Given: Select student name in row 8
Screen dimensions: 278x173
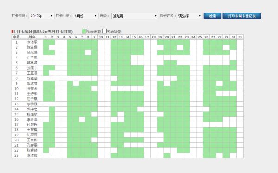Looking at the screenshot, I should (32, 78).
